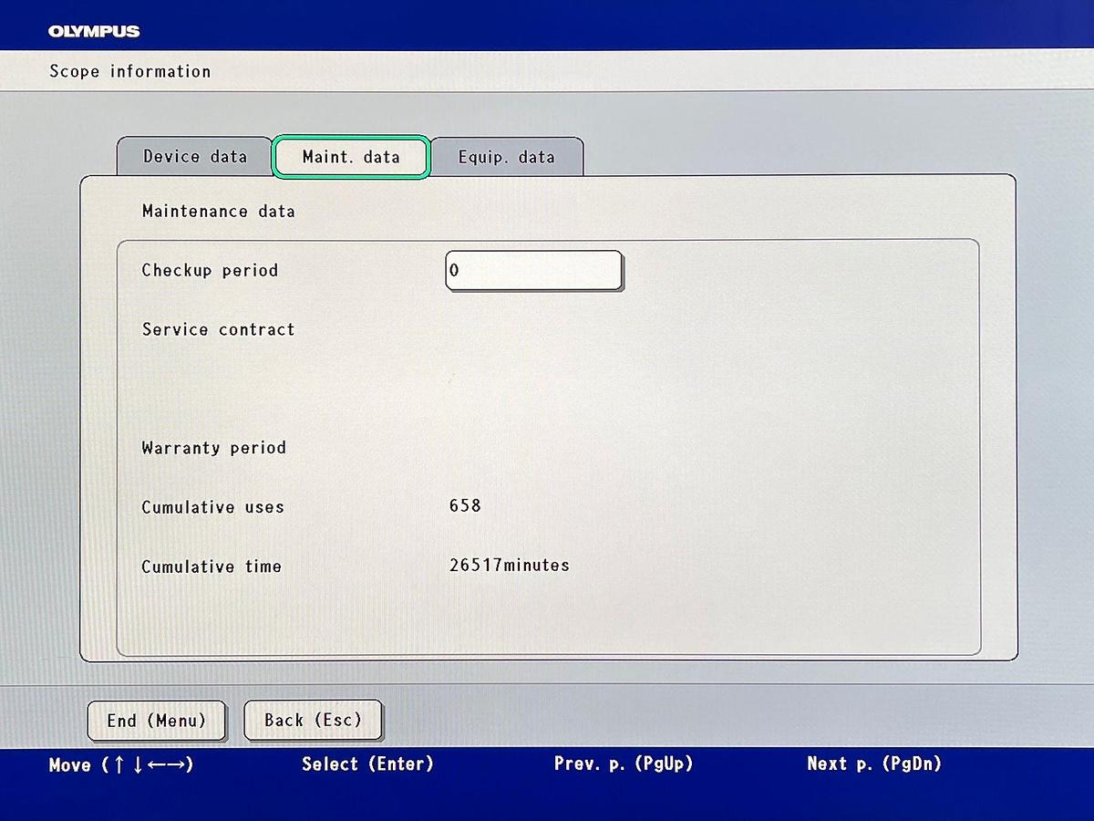Viewport: 1094px width, 821px height.
Task: Click the Service contract label
Action: [x=218, y=330]
